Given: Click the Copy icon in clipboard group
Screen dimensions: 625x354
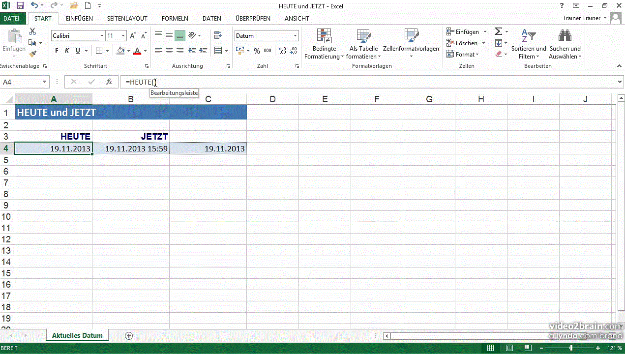Looking at the screenshot, I should coord(32,43).
